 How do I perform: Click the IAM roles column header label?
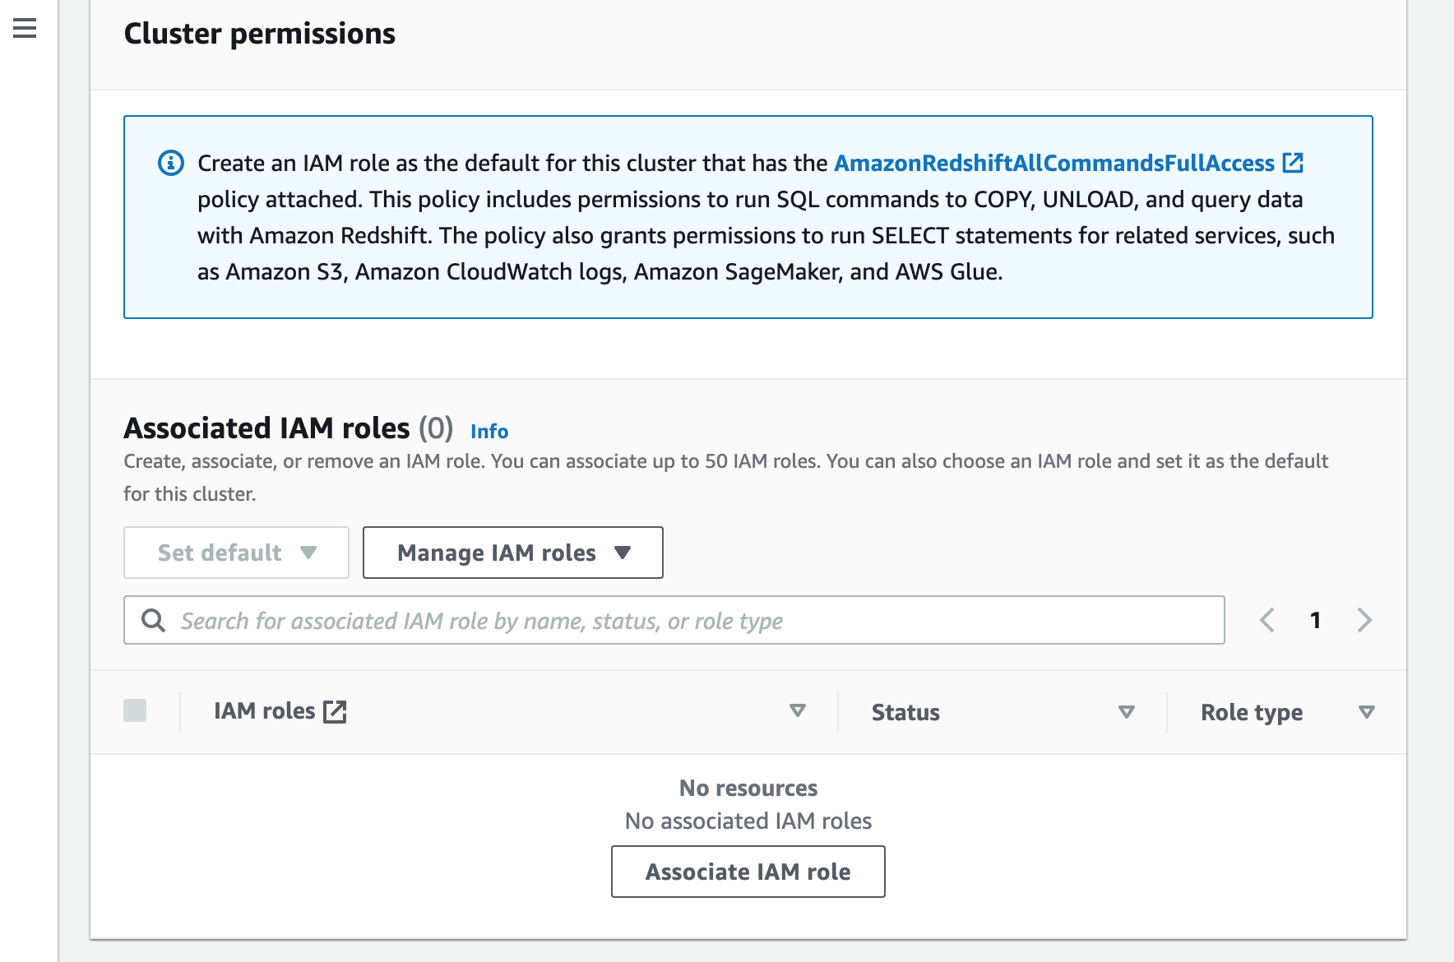(x=265, y=711)
